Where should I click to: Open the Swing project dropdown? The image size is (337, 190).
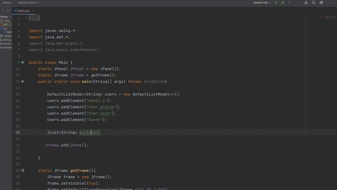8,3
